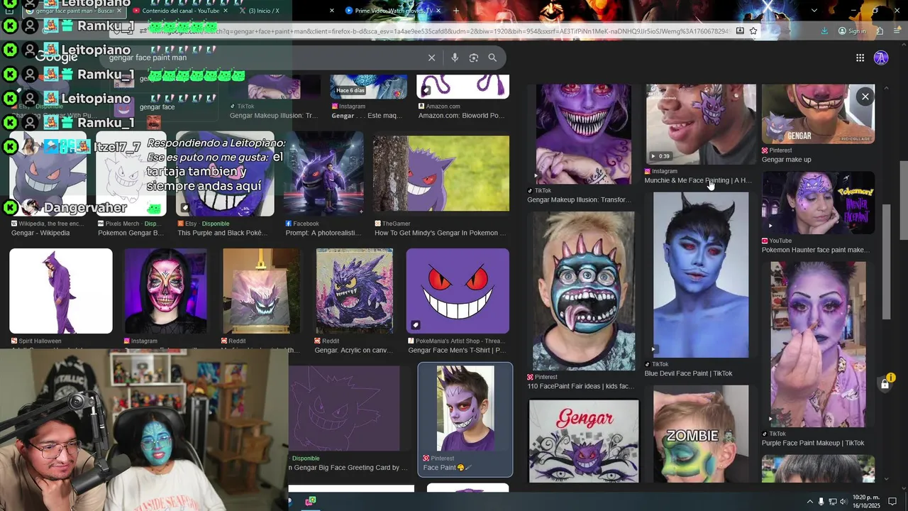
Task: Bookmark this page with the star icon
Action: coord(753,31)
